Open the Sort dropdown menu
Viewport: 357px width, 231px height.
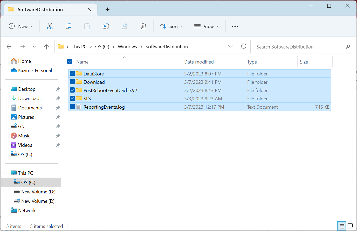(x=171, y=26)
